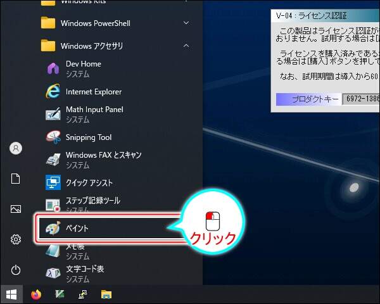Open the クイック アシスト icon
The width and height of the screenshot is (380, 304).
click(53, 182)
